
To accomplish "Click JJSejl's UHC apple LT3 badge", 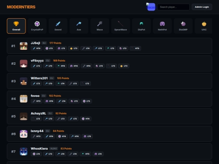I will click(x=73, y=49).
